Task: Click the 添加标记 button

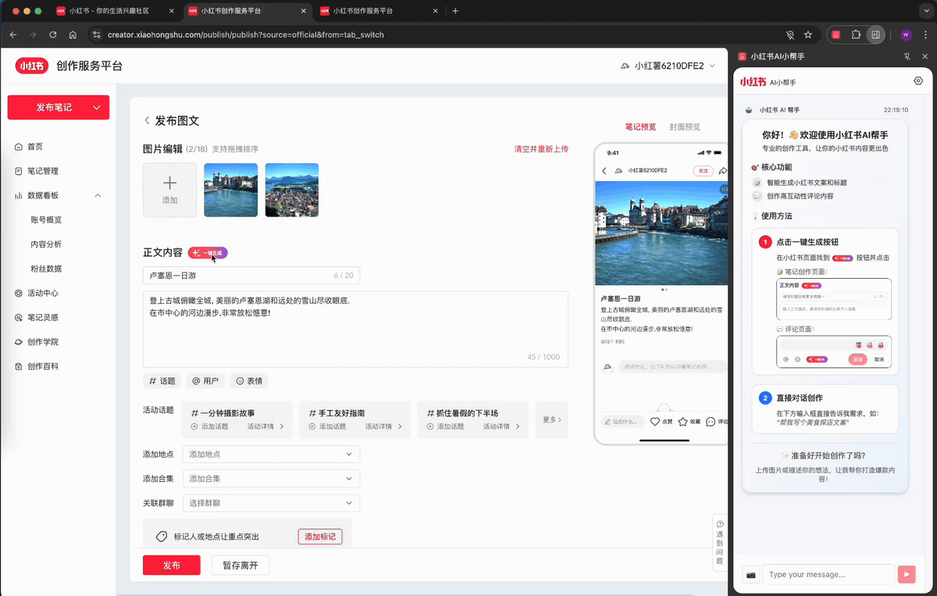Action: coord(320,537)
